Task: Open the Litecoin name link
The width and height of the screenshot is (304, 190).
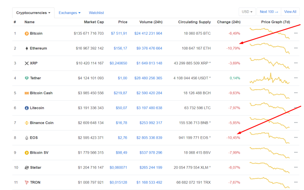Action: [x=37, y=108]
